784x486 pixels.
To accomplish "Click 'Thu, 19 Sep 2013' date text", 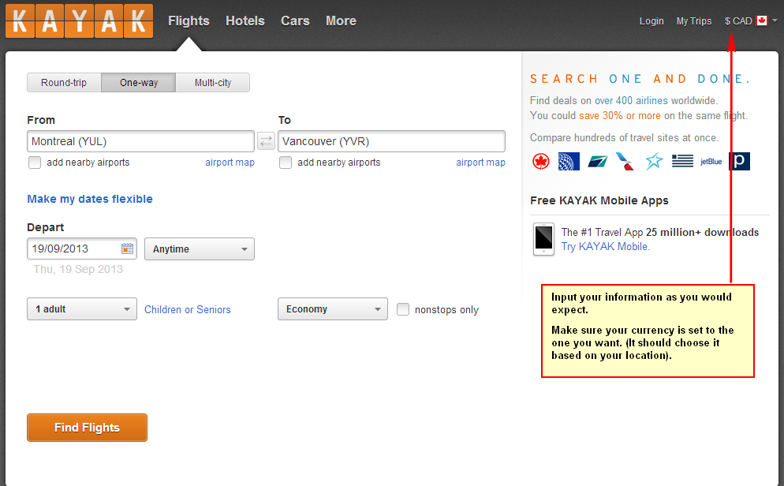I will coord(78,269).
